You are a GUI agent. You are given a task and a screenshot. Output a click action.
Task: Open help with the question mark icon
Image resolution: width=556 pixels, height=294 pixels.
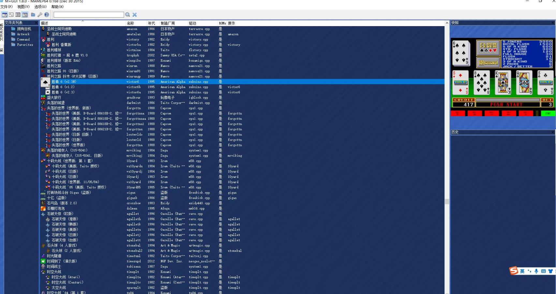[47, 15]
